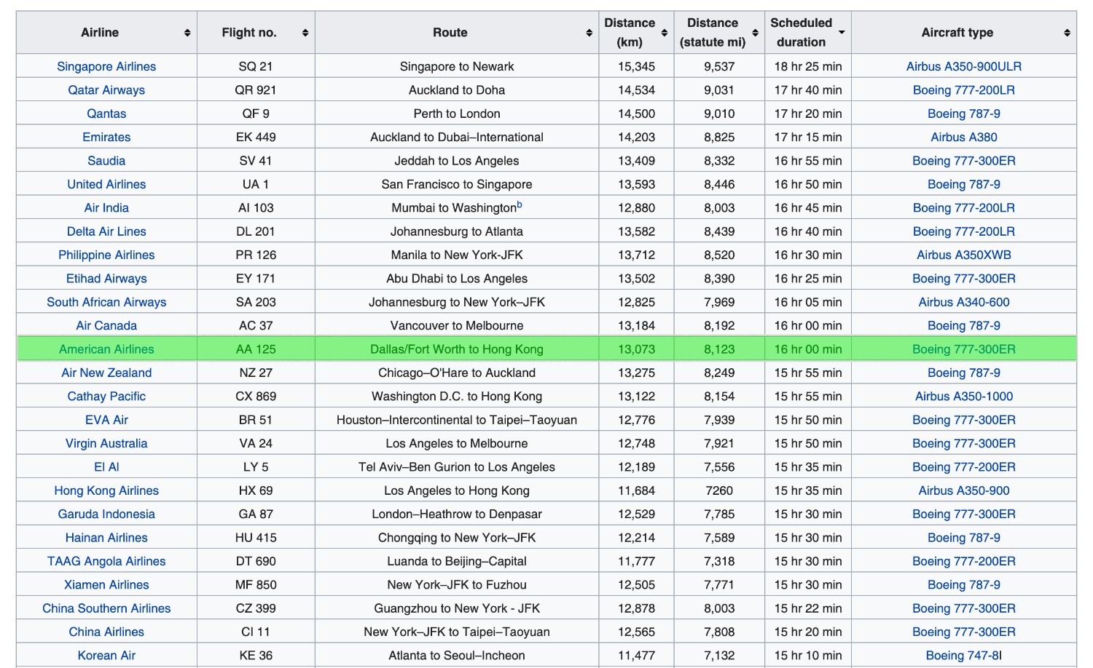
Task: Open Hong Kong Airlines link
Action: 106,490
